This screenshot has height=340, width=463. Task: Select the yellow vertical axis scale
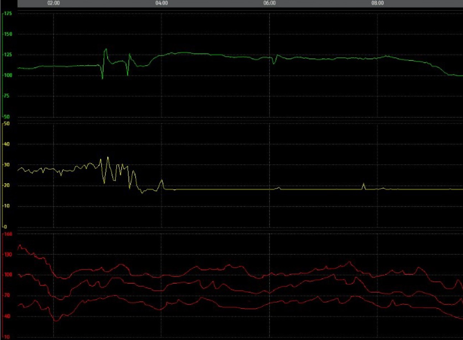(3, 176)
